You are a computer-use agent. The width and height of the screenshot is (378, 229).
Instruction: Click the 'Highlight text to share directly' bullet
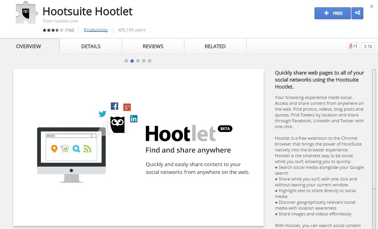[x=315, y=193]
